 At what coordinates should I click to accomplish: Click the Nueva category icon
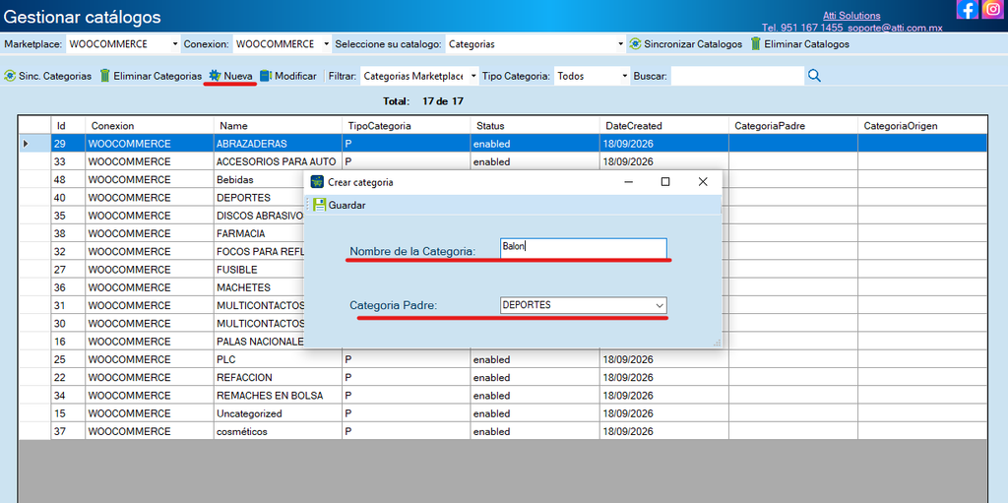coord(215,76)
